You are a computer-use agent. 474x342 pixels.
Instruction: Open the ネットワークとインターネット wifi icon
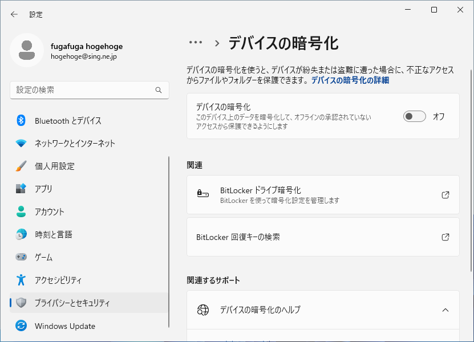pyautogui.click(x=21, y=143)
